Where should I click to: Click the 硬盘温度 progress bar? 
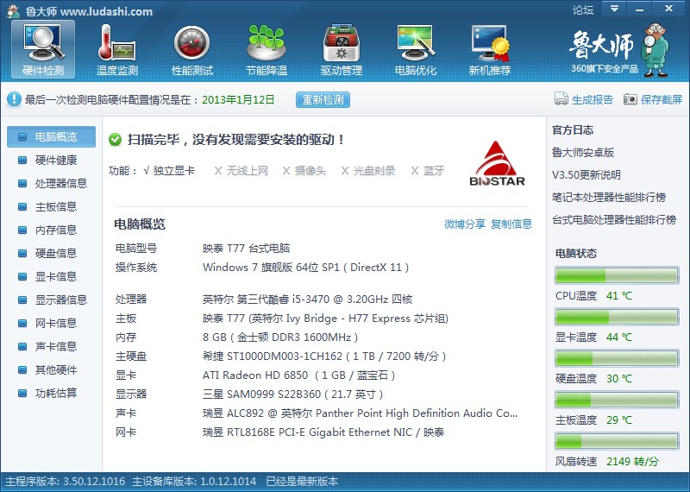pyautogui.click(x=617, y=358)
